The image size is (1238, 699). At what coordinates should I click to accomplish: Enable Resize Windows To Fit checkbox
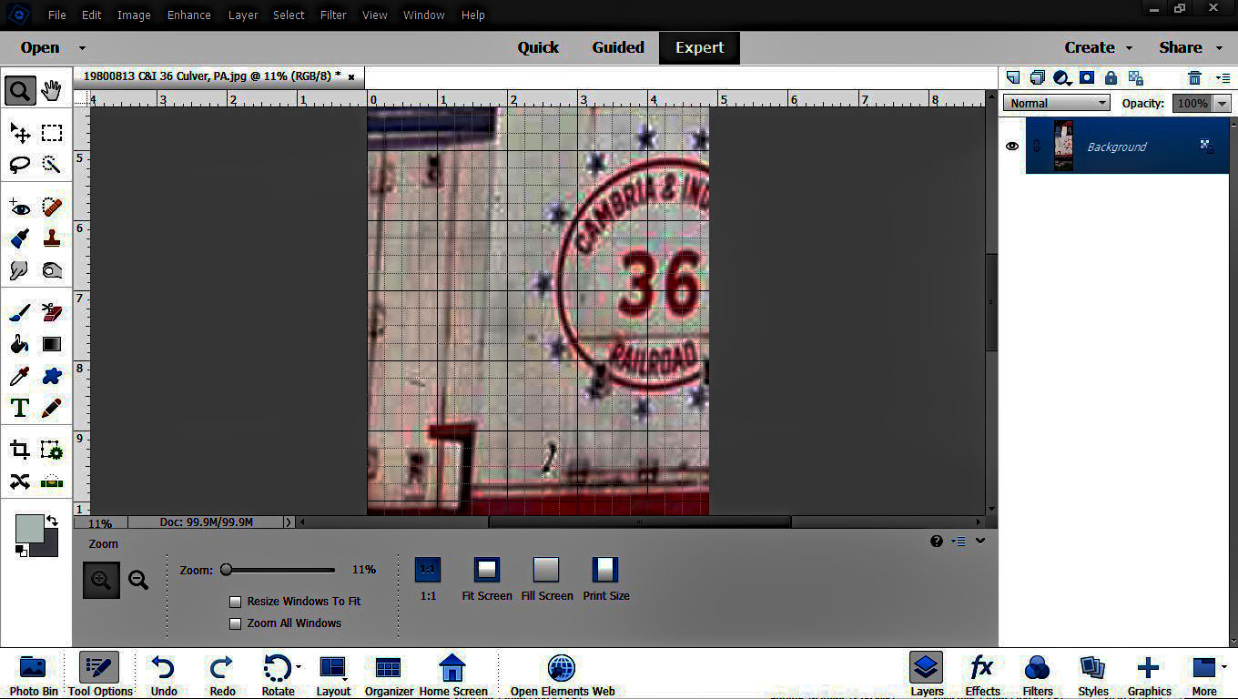coord(235,602)
